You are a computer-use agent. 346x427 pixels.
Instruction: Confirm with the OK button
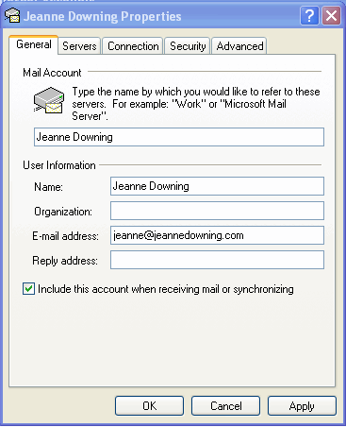tap(149, 406)
